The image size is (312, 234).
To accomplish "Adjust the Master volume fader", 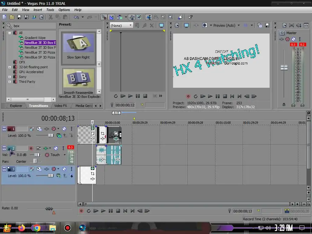I will pos(284,67).
